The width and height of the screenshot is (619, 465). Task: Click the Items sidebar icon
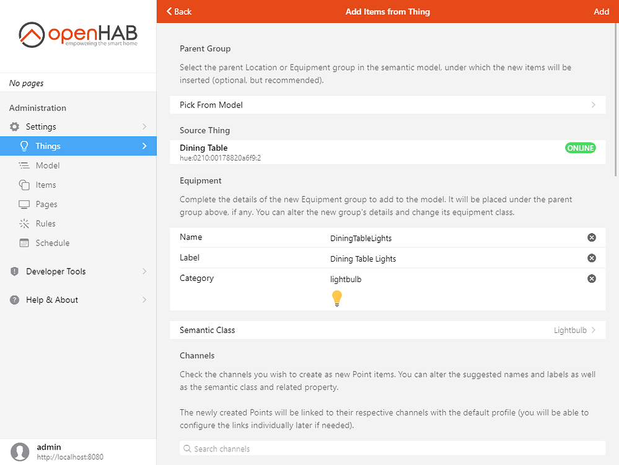coord(25,185)
